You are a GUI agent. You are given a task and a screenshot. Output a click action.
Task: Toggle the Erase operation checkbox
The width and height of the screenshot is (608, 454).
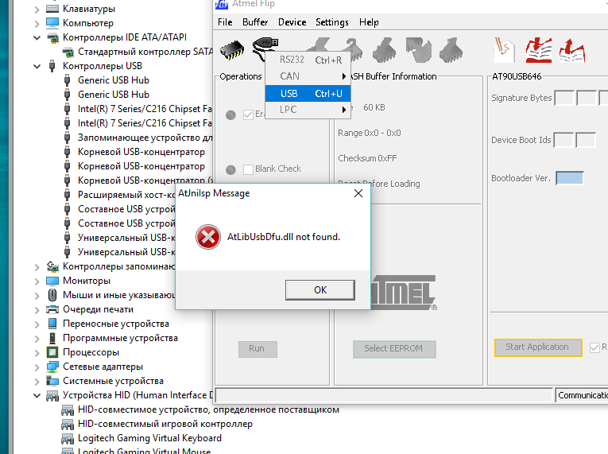248,114
